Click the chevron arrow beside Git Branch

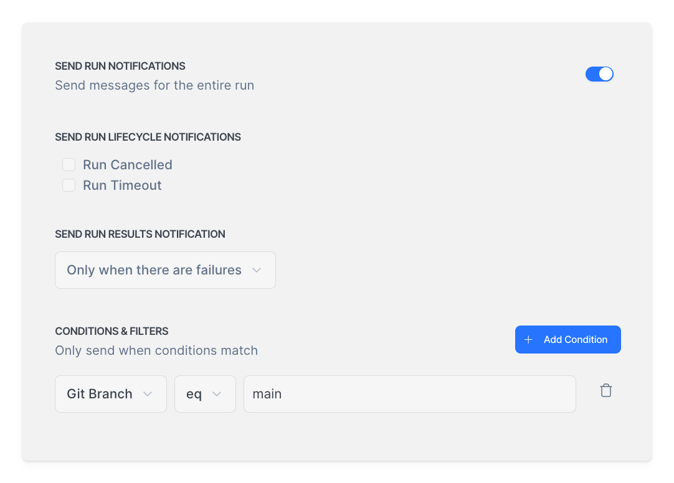pyautogui.click(x=148, y=394)
